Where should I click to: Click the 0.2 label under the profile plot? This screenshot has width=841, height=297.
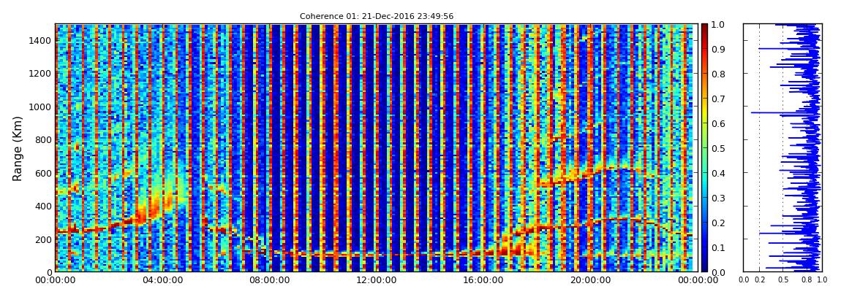click(760, 280)
